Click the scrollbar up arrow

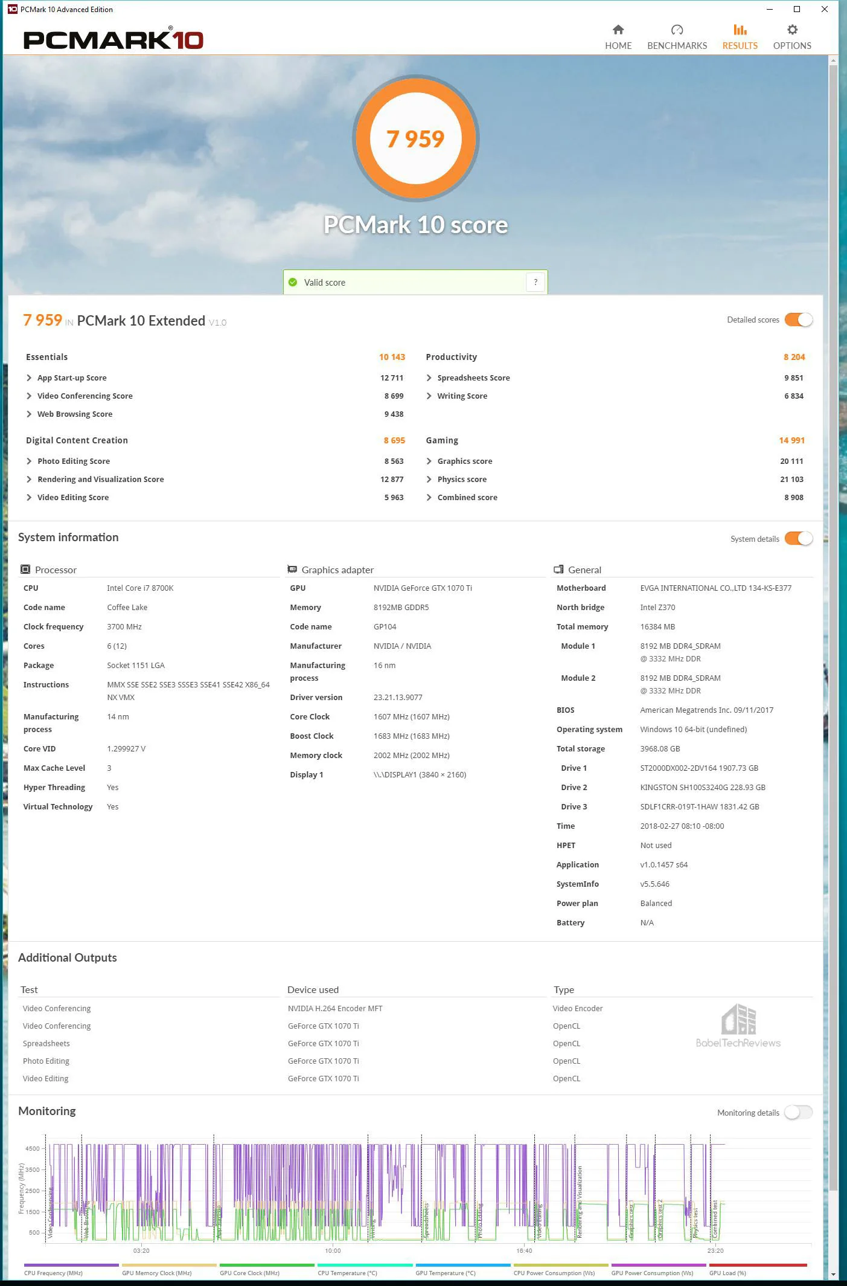tap(833, 60)
